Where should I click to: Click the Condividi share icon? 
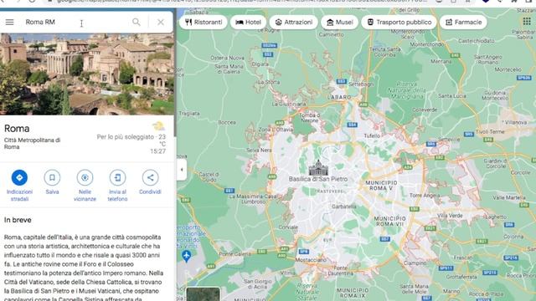click(x=150, y=177)
